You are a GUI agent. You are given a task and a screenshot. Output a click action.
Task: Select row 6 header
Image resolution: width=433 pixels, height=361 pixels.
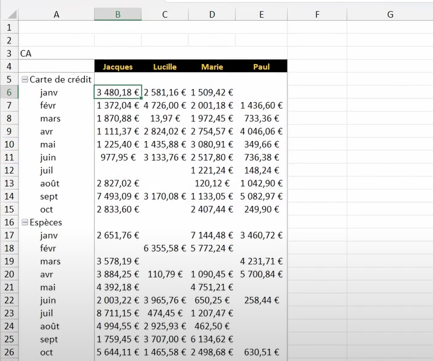[9, 92]
